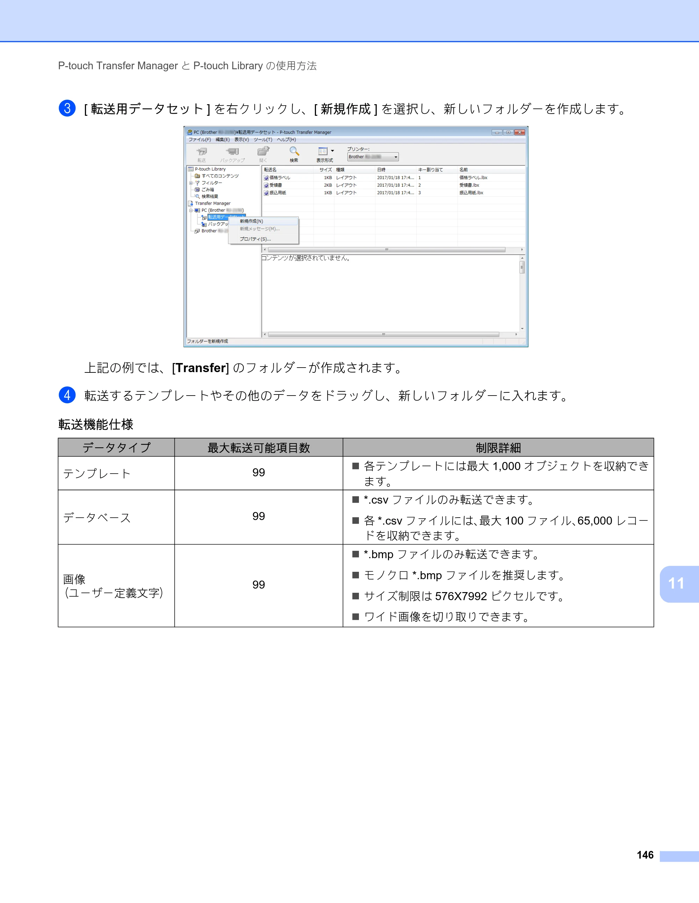
Task: Click the Brother printer icon in the tree
Action: [x=197, y=231]
